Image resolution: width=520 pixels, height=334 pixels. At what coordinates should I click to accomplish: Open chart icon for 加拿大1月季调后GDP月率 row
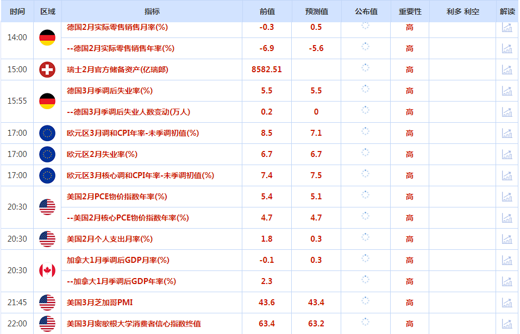(x=507, y=261)
